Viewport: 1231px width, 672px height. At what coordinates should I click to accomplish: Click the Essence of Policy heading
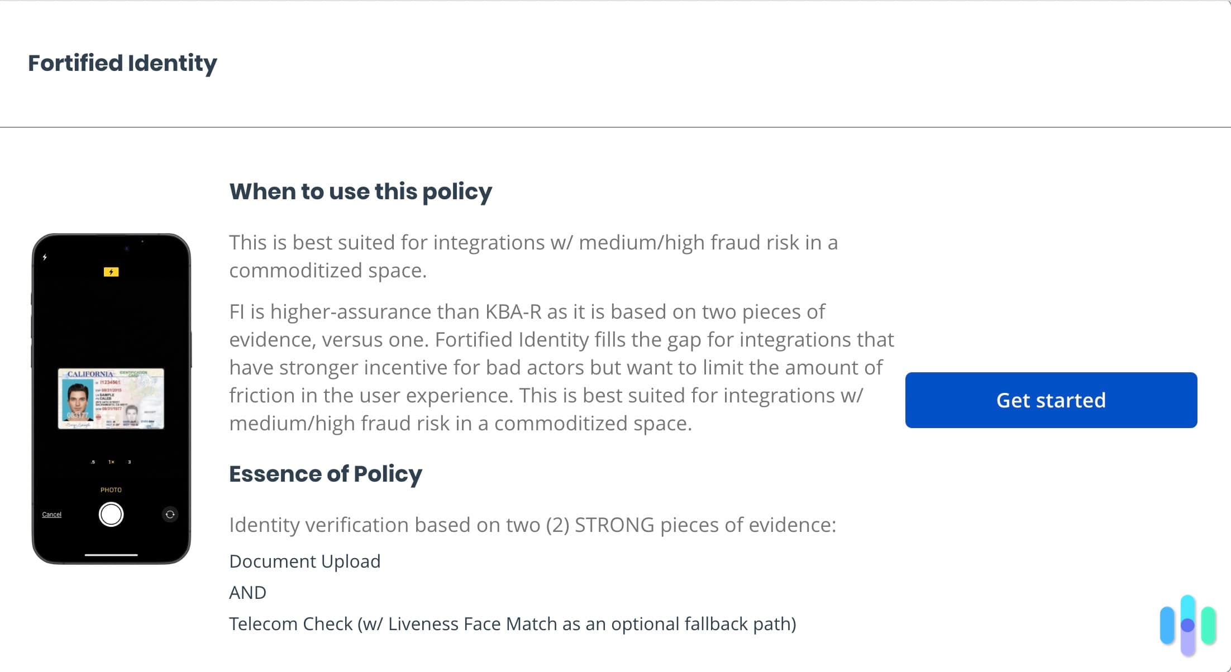click(326, 474)
